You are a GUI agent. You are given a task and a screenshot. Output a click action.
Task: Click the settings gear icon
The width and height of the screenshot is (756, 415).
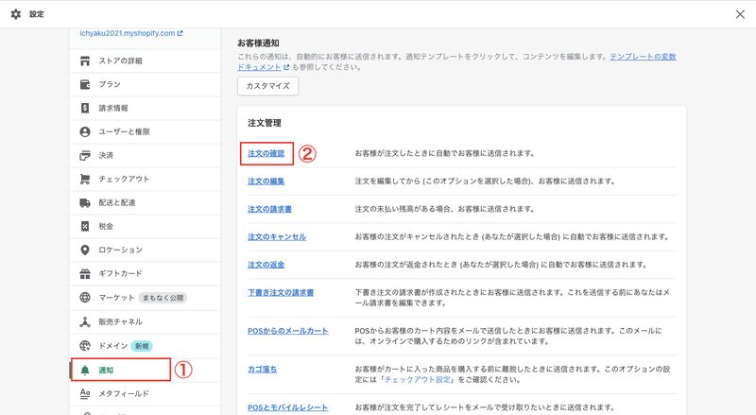coord(15,14)
